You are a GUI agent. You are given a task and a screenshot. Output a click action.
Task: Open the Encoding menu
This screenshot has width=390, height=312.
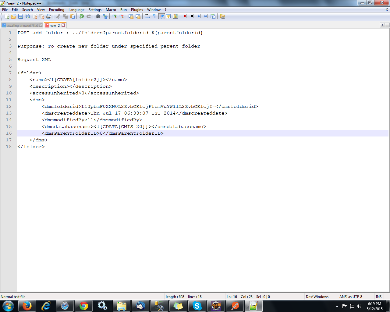(x=56, y=10)
